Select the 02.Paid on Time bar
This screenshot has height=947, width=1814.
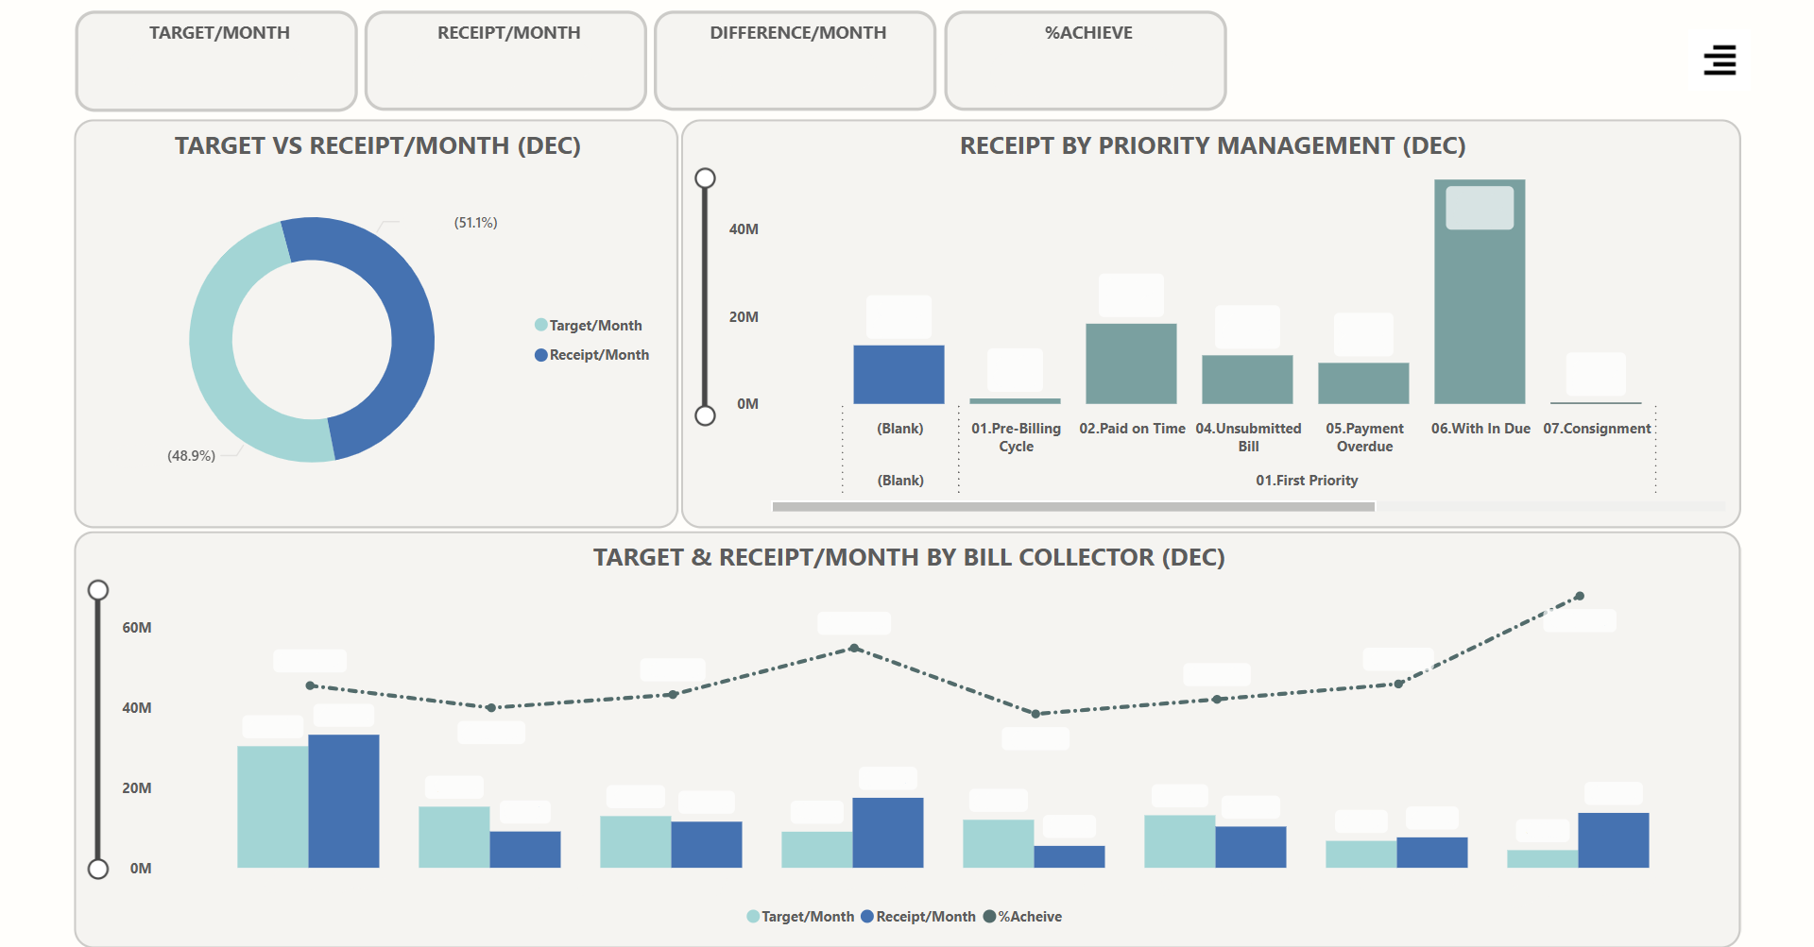1131,364
